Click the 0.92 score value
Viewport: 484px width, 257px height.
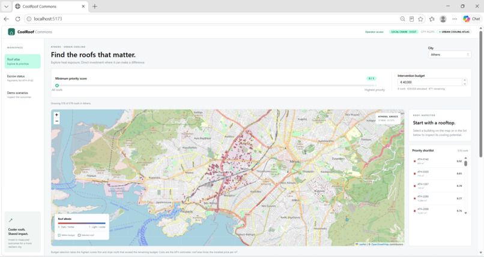(459, 161)
